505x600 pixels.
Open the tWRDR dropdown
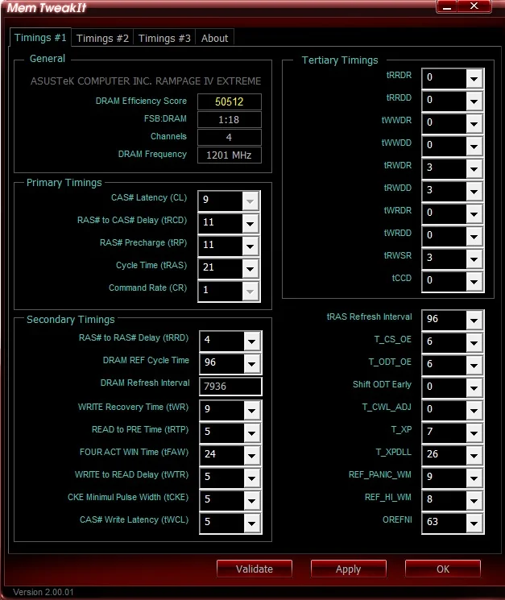click(474, 214)
